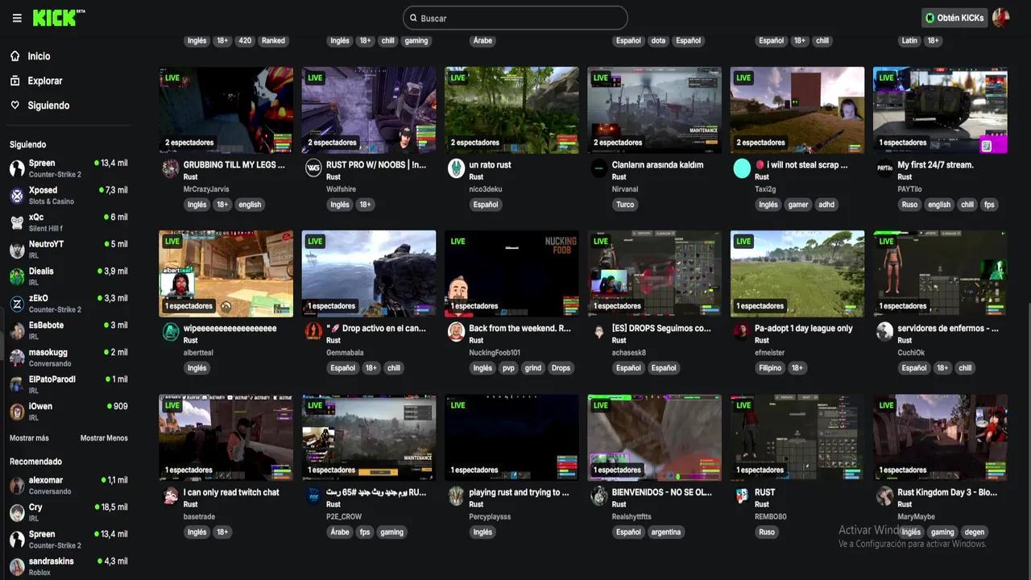Open Rust Kingdom Day 3 stream thumbnail

point(940,437)
